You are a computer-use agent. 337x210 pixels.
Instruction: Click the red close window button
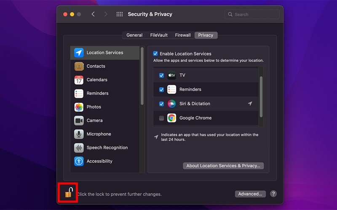tap(65, 14)
